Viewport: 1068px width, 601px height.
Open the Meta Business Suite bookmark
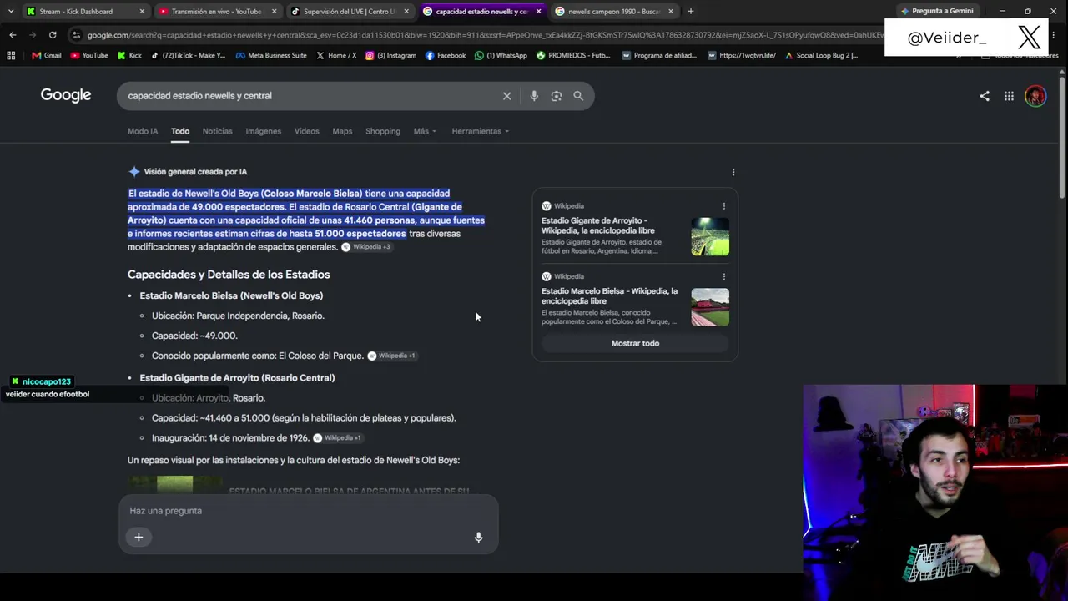click(x=271, y=55)
